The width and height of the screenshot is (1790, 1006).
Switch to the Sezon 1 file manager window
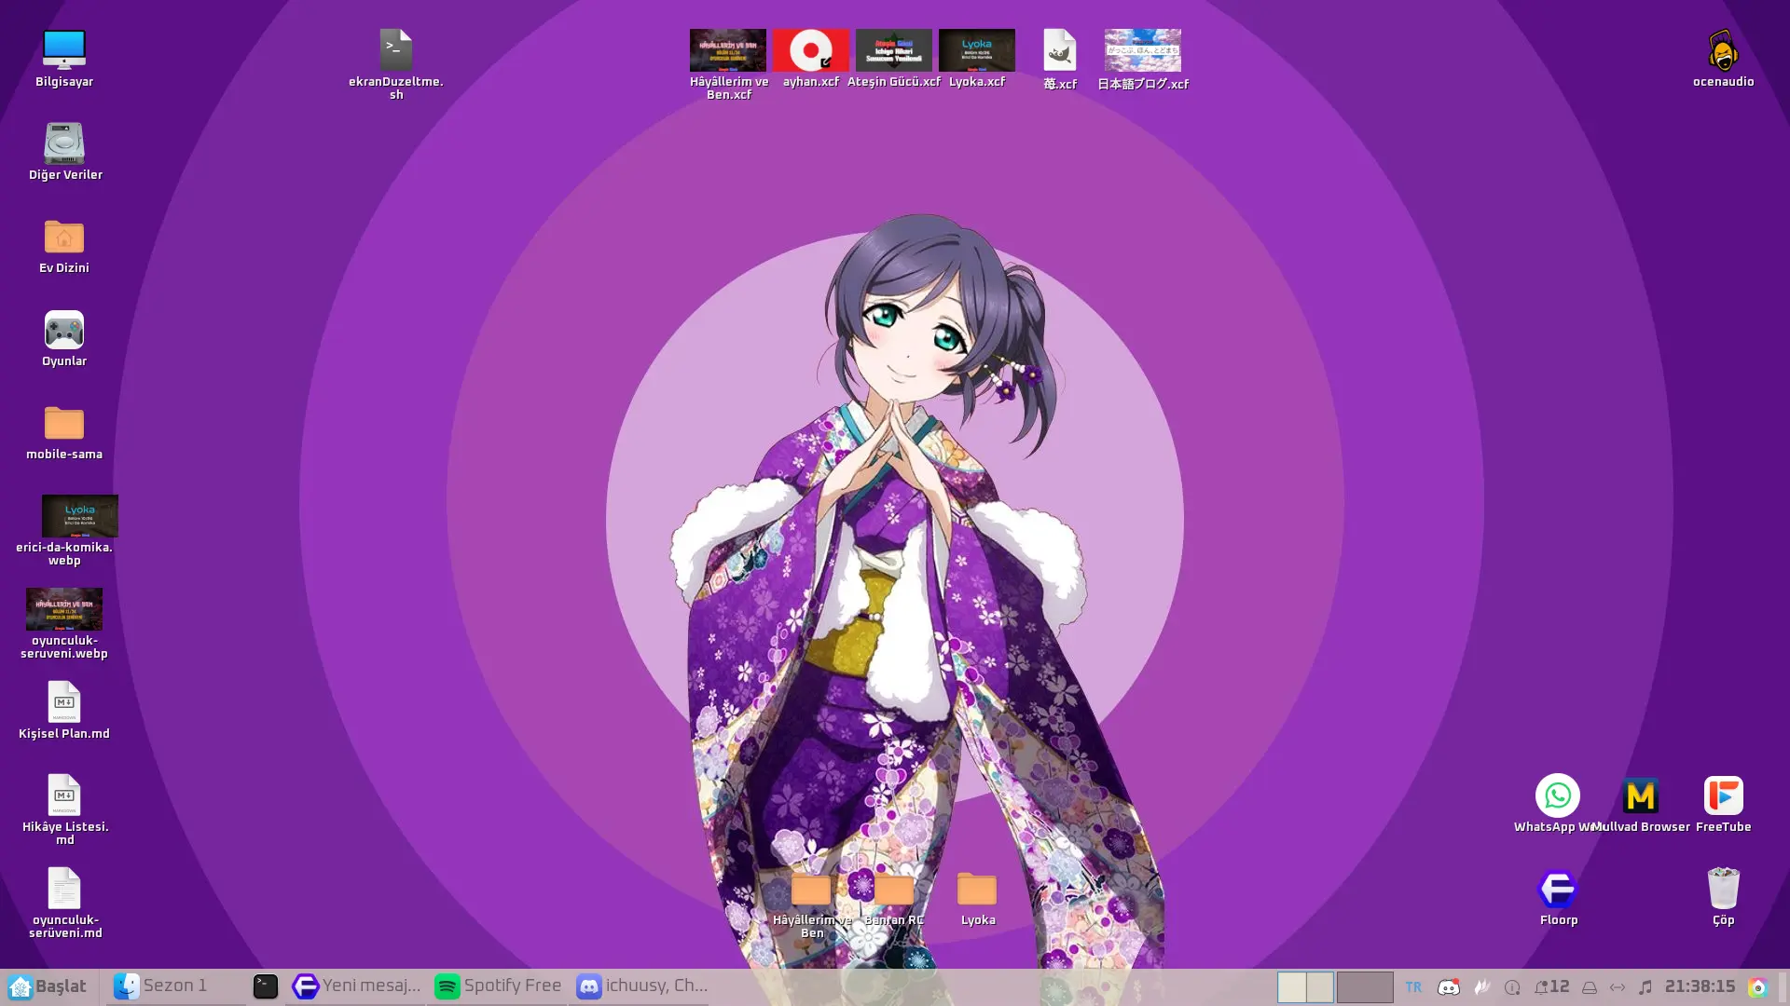click(175, 986)
